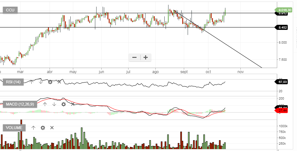
Task: Click the 200 MACD axis label
Action: pyautogui.click(x=281, y=99)
